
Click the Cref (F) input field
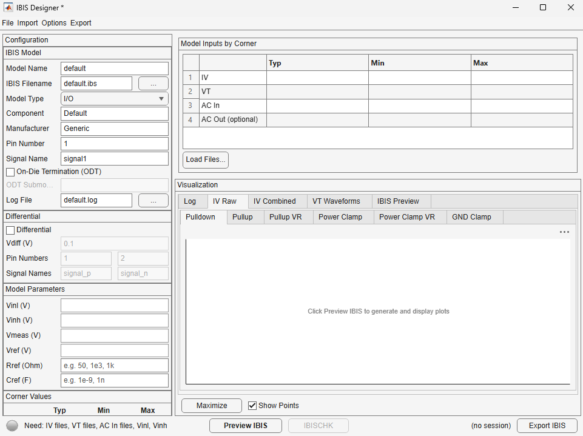pyautogui.click(x=115, y=381)
